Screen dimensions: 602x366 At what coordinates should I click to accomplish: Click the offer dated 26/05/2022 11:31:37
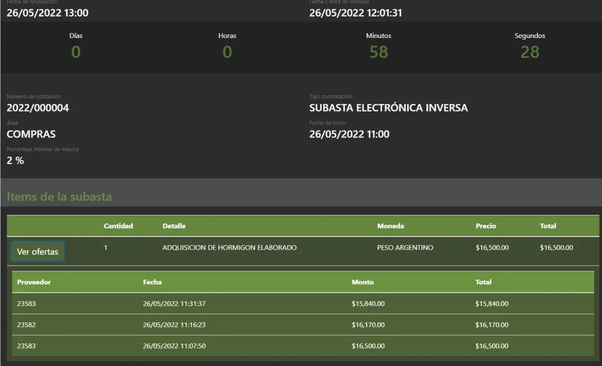click(x=174, y=304)
